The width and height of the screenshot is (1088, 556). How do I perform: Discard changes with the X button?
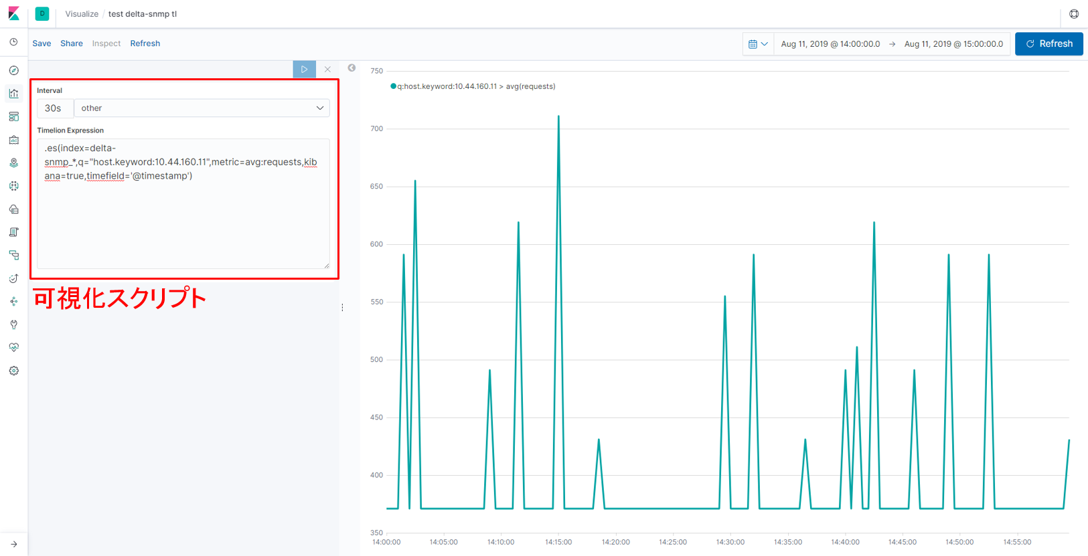click(327, 69)
